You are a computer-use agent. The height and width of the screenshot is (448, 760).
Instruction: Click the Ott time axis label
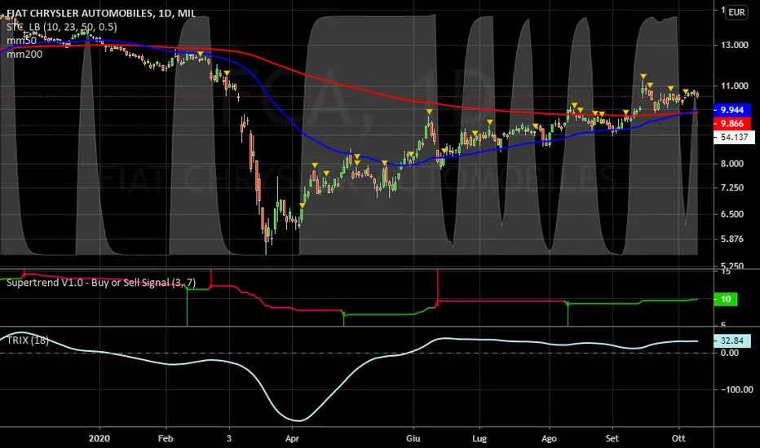point(678,438)
